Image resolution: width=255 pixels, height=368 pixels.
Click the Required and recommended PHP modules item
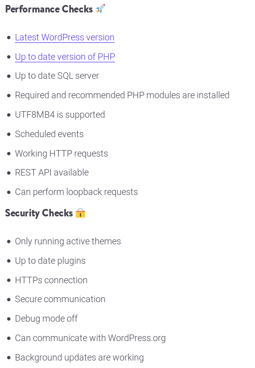tap(122, 95)
